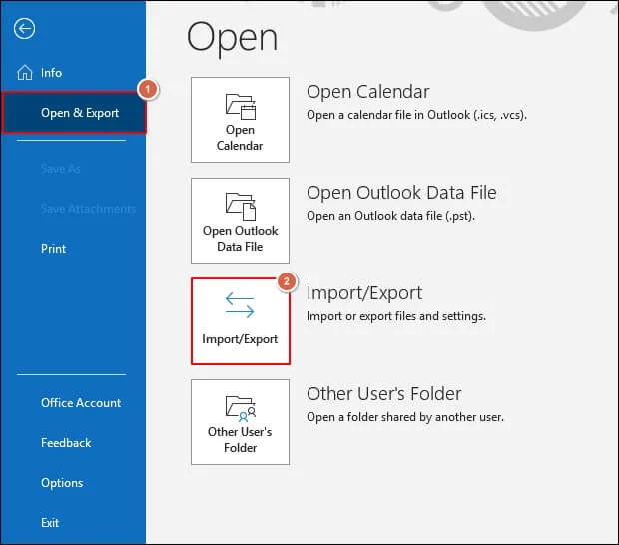This screenshot has height=545, width=619.
Task: Click the Import/Export arrows icon
Action: (240, 305)
